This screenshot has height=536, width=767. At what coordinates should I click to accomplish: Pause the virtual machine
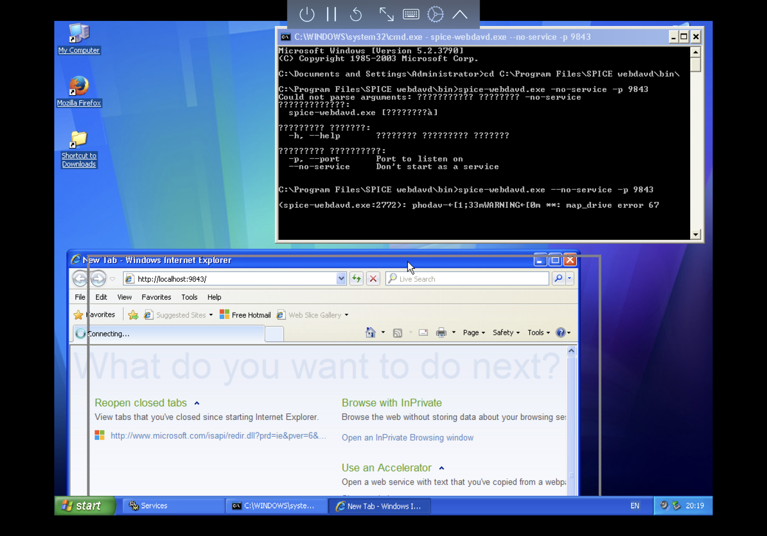332,14
